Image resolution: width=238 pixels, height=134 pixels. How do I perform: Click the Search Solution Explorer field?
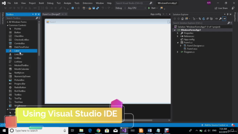tap(200, 23)
